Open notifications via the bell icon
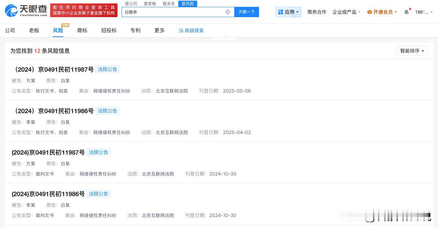 (x=406, y=11)
